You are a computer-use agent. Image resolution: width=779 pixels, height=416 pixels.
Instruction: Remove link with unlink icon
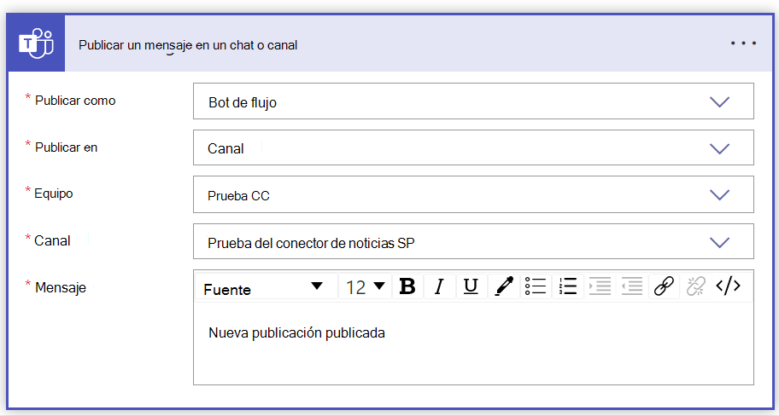[x=696, y=286]
